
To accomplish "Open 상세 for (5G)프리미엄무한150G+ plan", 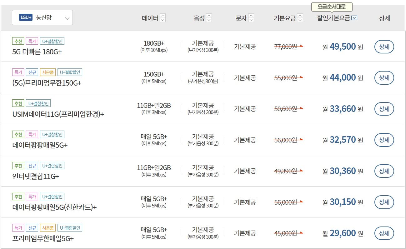I will (x=384, y=78).
